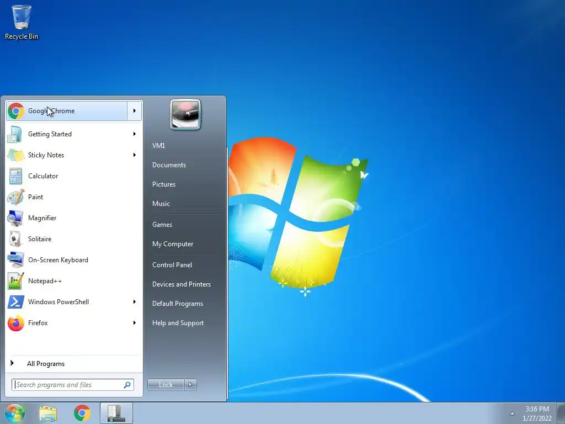Expand Firefox jump list arrow

click(x=135, y=322)
